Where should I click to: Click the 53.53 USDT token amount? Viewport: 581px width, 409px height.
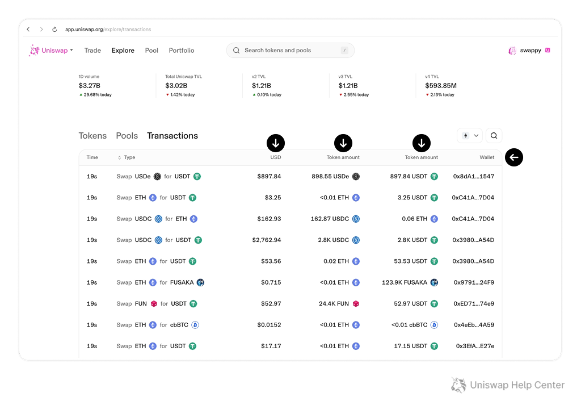click(x=411, y=261)
